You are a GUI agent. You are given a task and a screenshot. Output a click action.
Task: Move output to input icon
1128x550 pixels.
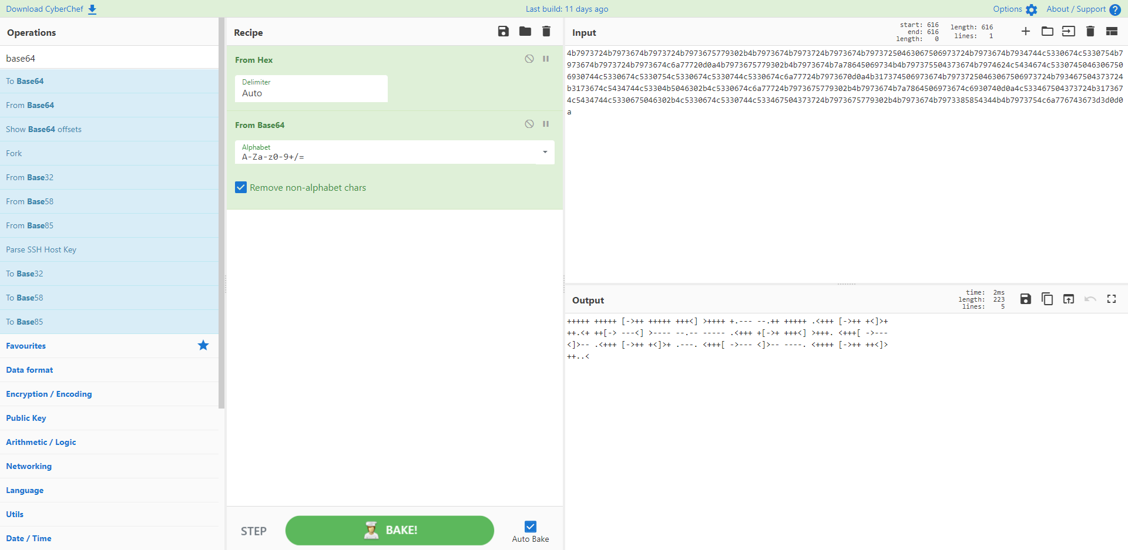pyautogui.click(x=1069, y=299)
